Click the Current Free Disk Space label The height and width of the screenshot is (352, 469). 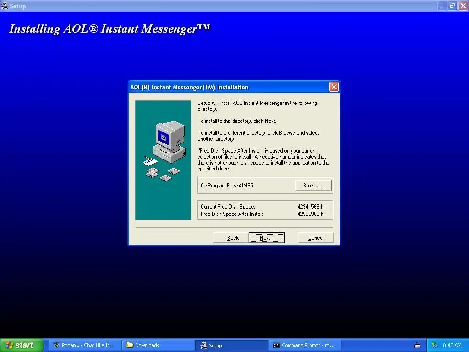tap(228, 207)
